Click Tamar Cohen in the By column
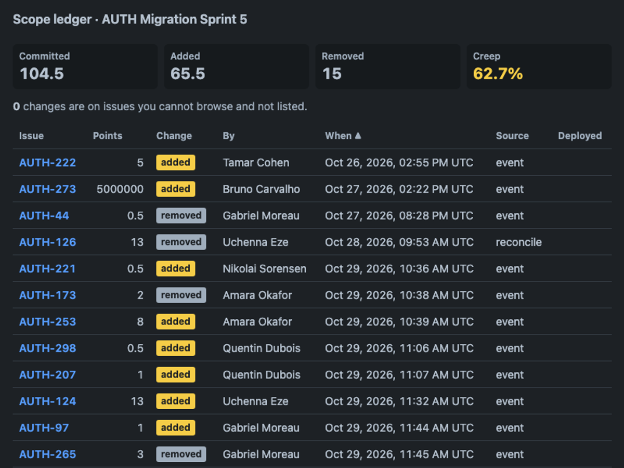This screenshot has height=468, width=624. pos(256,163)
